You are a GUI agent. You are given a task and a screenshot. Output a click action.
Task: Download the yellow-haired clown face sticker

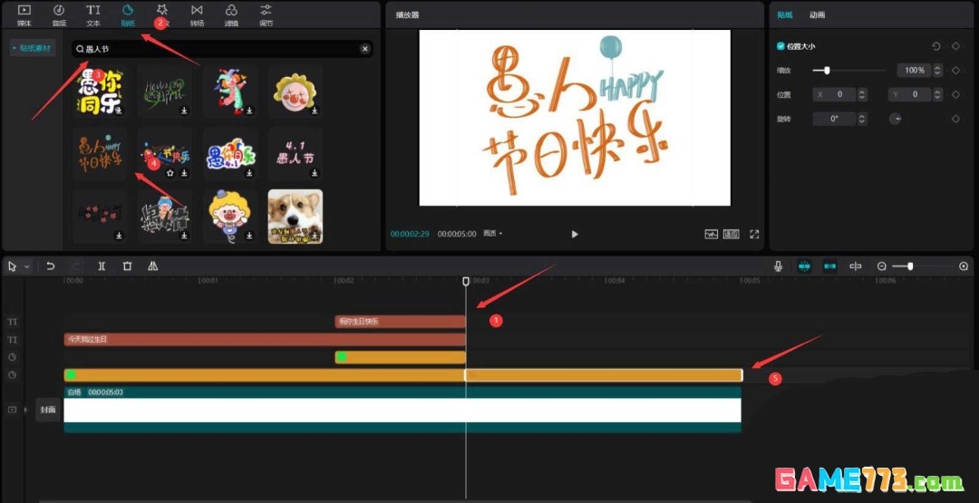pos(315,111)
